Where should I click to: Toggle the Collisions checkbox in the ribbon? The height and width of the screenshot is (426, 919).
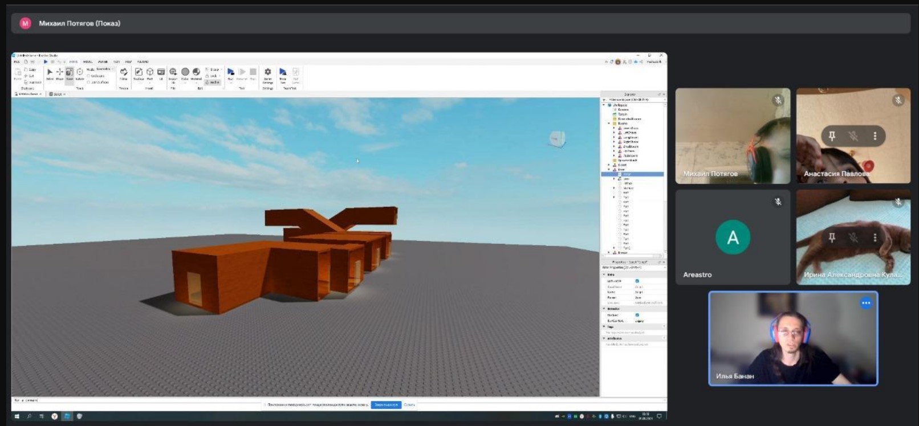click(x=88, y=76)
